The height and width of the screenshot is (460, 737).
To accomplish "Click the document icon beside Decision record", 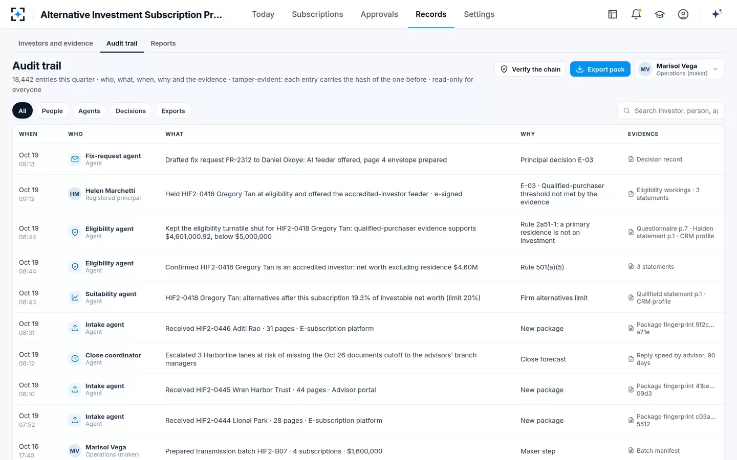I will tap(631, 159).
